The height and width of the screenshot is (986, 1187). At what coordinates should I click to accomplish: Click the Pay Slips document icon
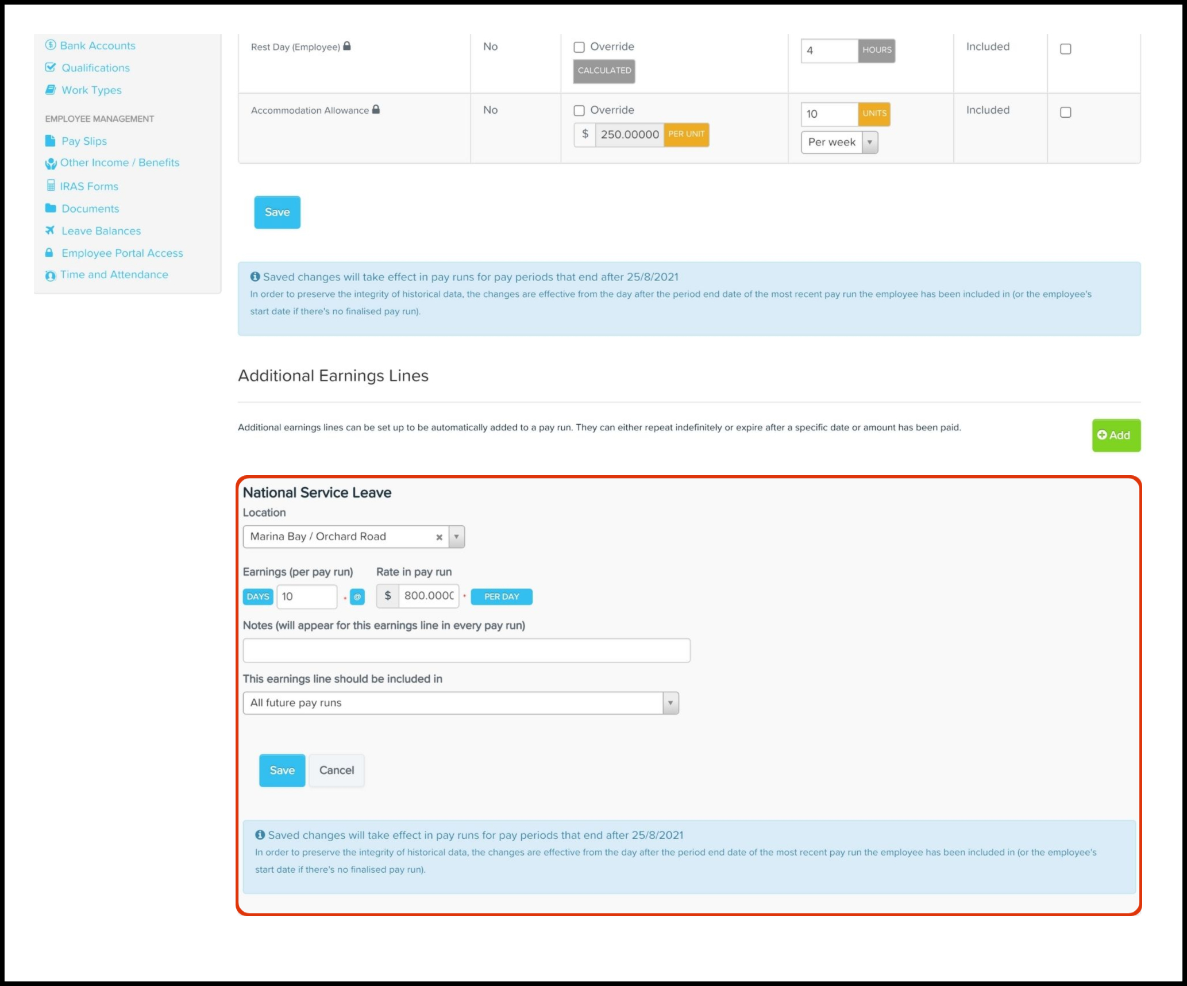point(51,141)
